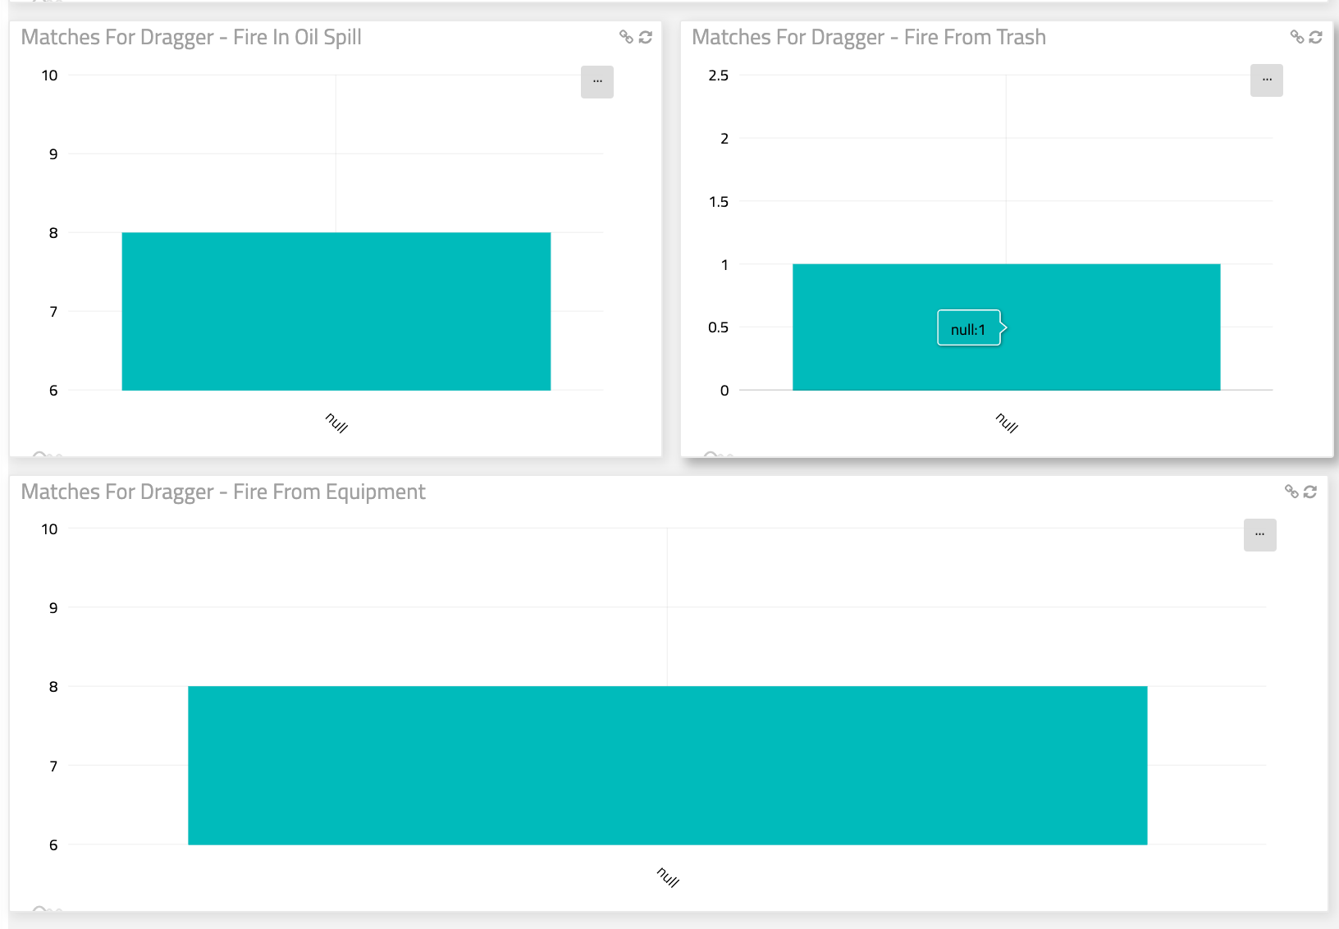
Task: Select the teal bar in Fire From Equipment chart
Action: coord(667,765)
